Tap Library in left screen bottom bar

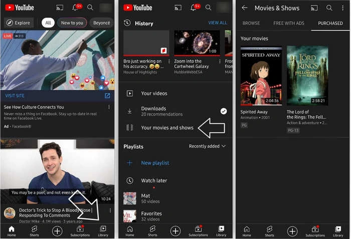[x=103, y=231]
